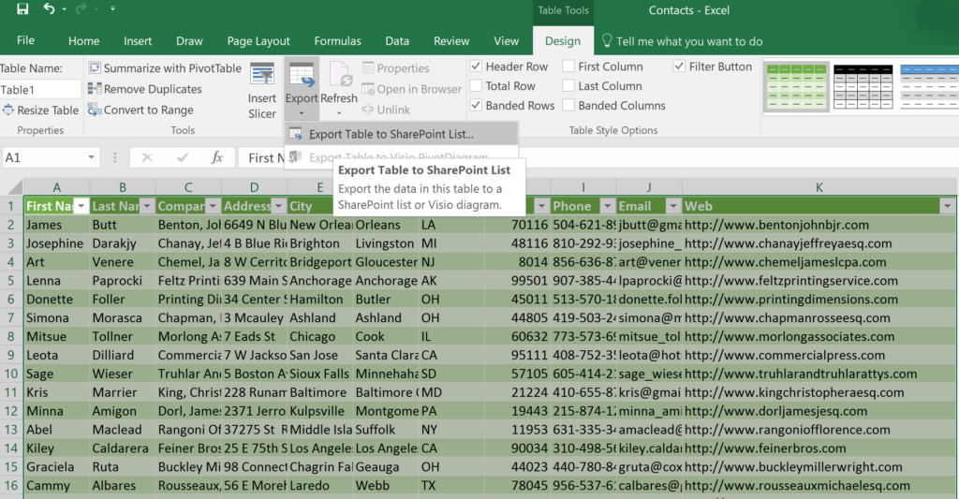
Task: Switch to the Formulas tab
Action: [337, 41]
